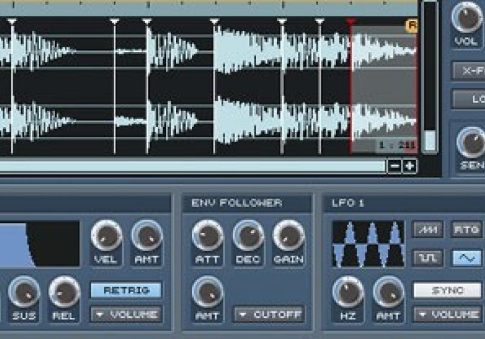Click the Env Follower ATT knob
Screen dimensions: 485x339
pos(207,236)
